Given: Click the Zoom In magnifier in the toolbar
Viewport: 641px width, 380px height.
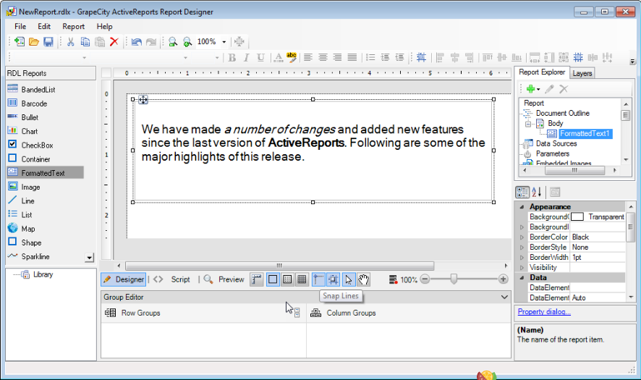Looking at the screenshot, I should 187,41.
